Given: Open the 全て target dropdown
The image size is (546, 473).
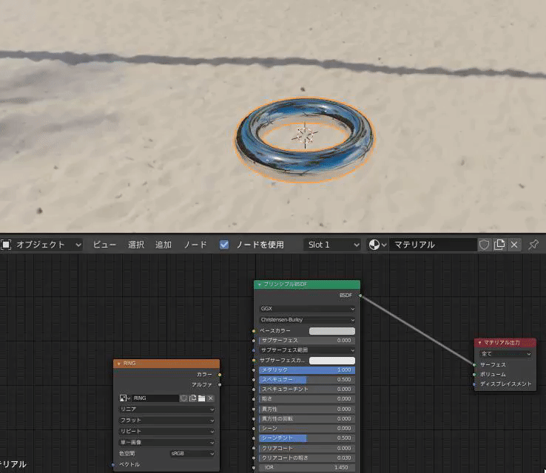Looking at the screenshot, I should tap(505, 354).
